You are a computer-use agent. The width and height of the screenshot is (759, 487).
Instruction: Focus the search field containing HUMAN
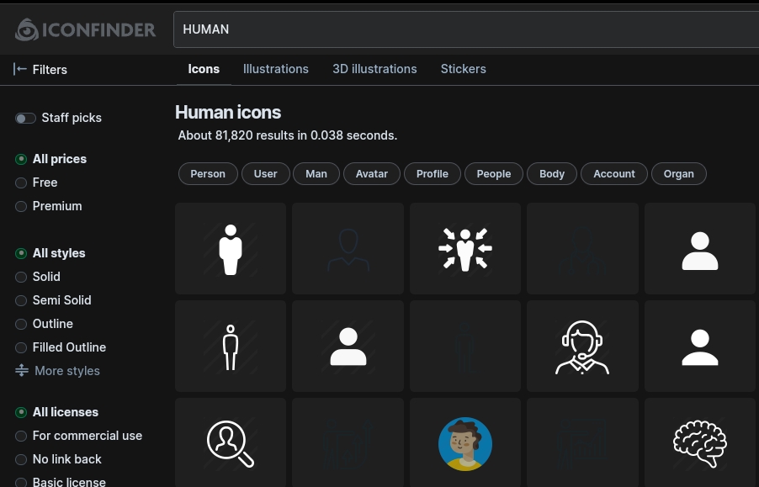tap(466, 29)
